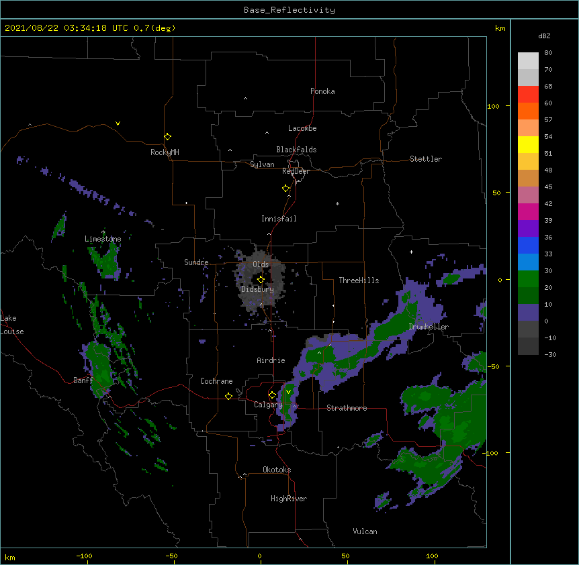The image size is (579, 565).
Task: Click the HighRiver city label
Action: pos(289,499)
